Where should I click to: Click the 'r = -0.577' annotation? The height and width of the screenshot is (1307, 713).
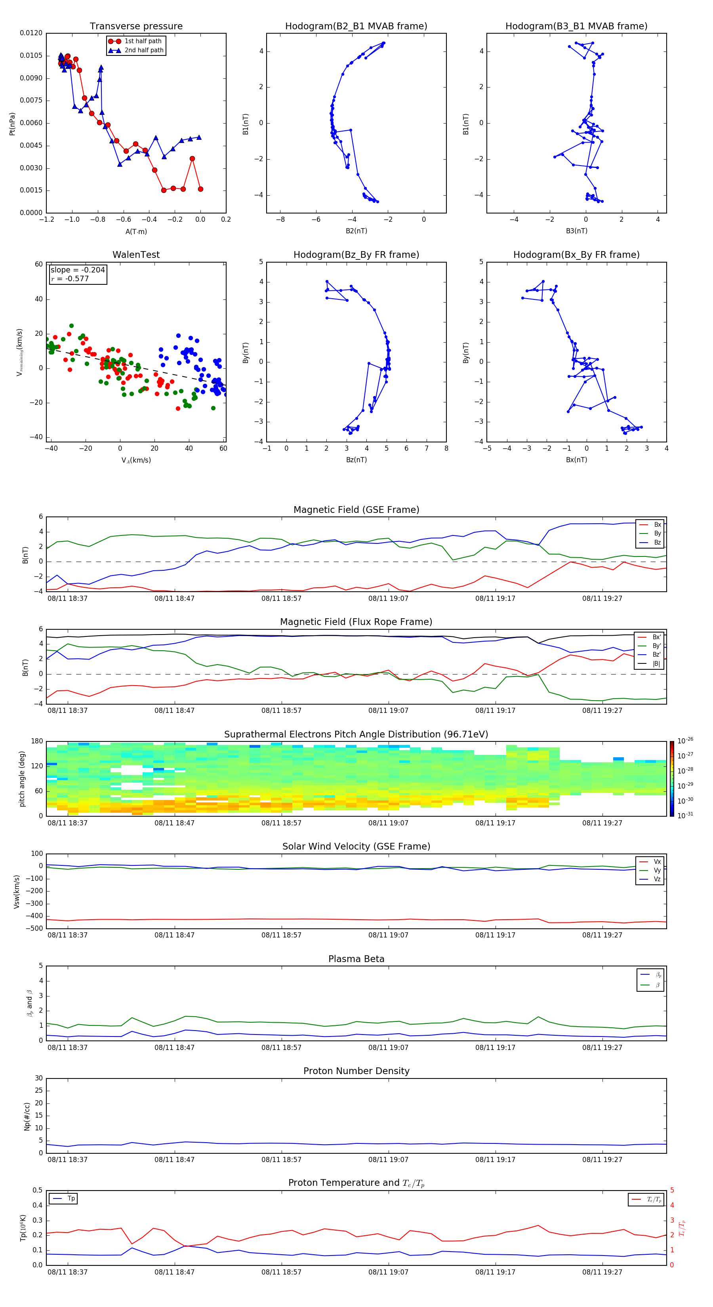(x=70, y=278)
